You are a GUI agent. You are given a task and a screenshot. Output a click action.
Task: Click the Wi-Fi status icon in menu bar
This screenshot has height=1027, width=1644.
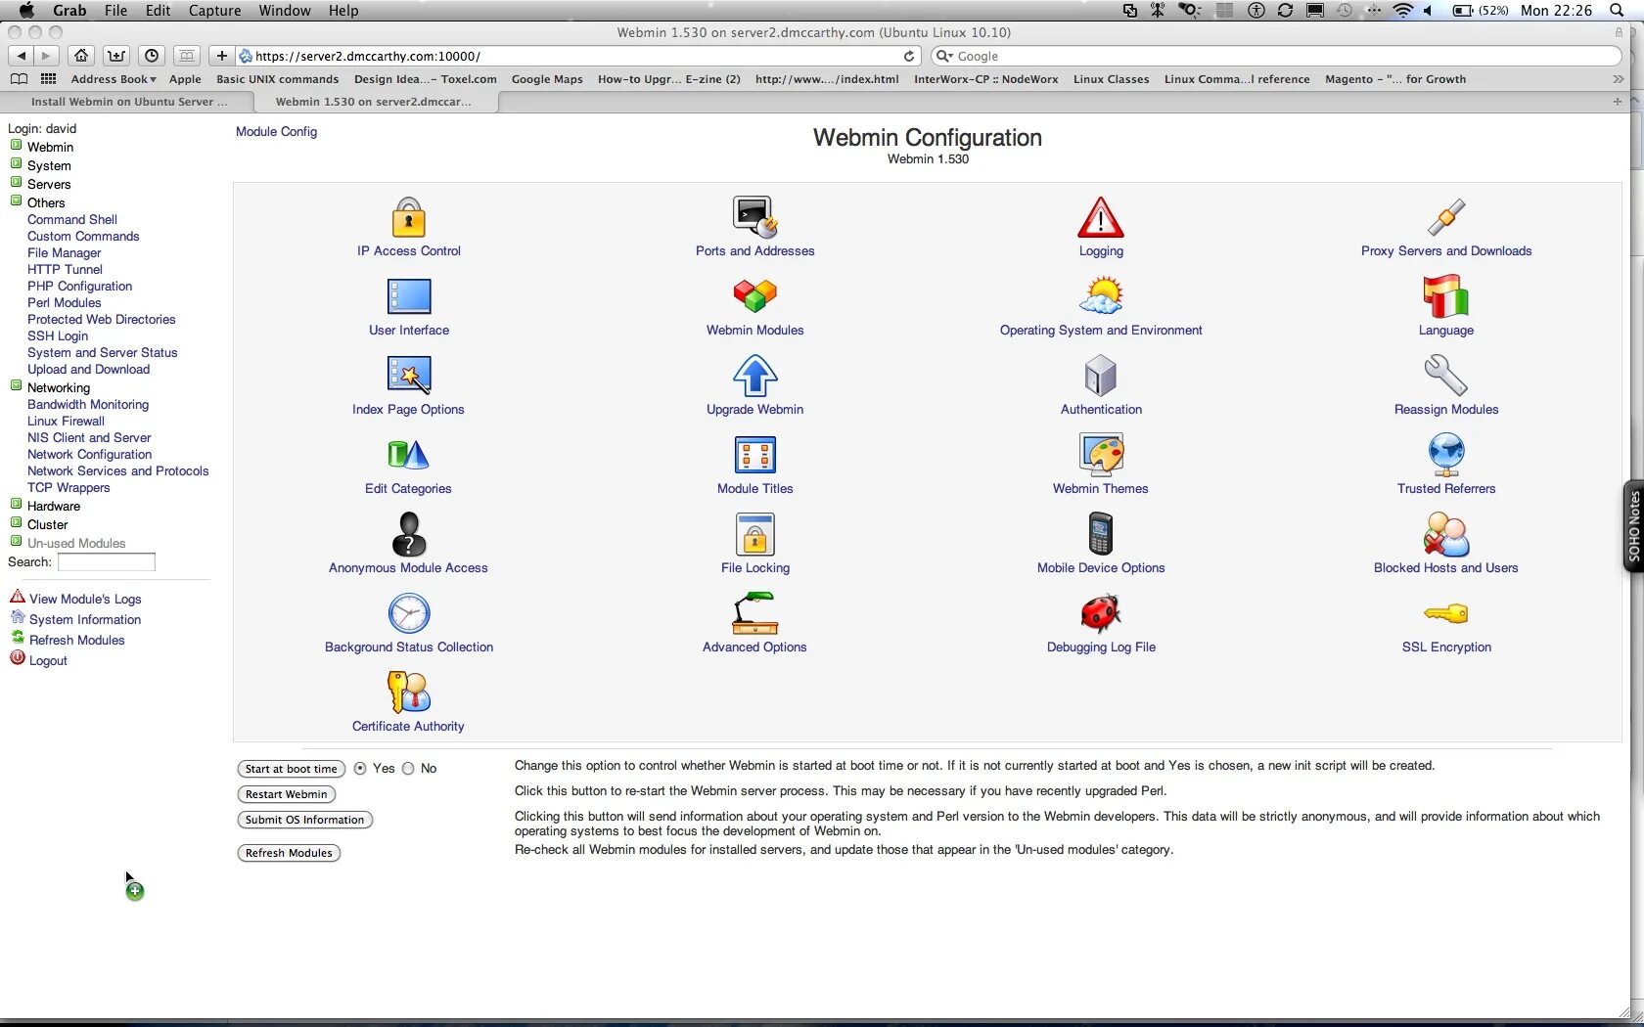(x=1402, y=11)
